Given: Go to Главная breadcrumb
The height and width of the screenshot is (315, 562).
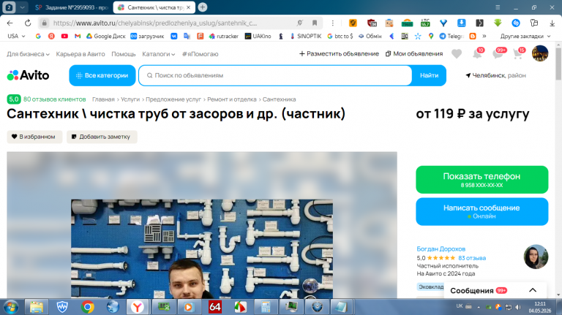Looking at the screenshot, I should click(103, 99).
